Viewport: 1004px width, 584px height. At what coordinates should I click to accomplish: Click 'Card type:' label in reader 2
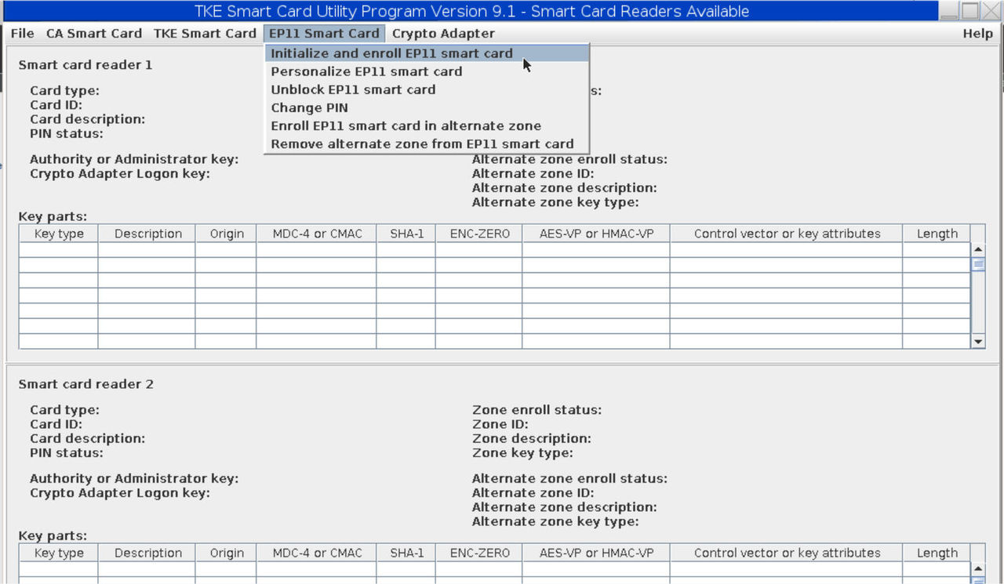pos(64,410)
